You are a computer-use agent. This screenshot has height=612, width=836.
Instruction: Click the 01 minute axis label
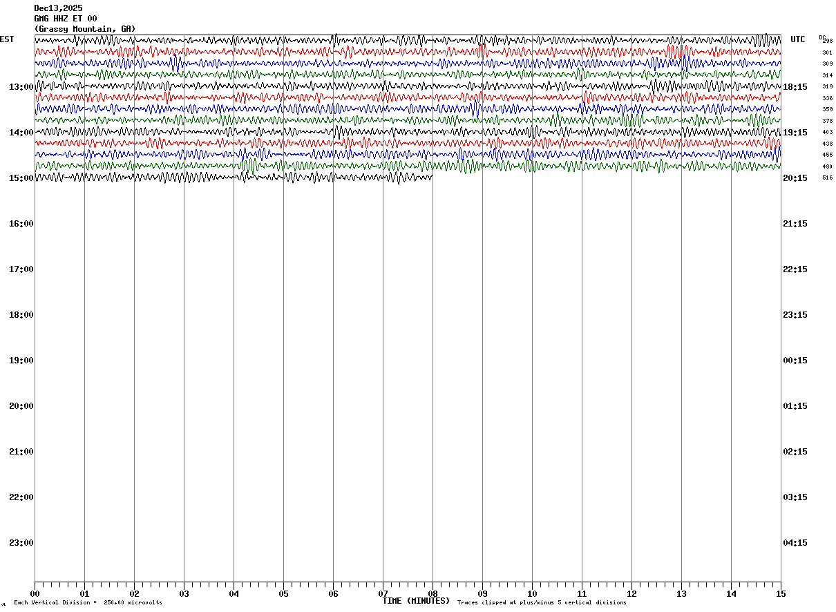(x=85, y=594)
